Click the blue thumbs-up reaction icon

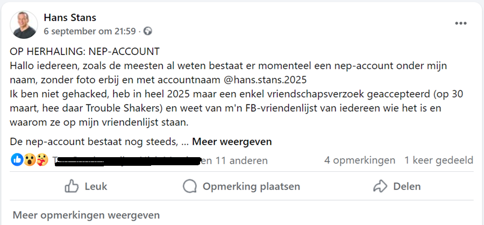coord(17,160)
